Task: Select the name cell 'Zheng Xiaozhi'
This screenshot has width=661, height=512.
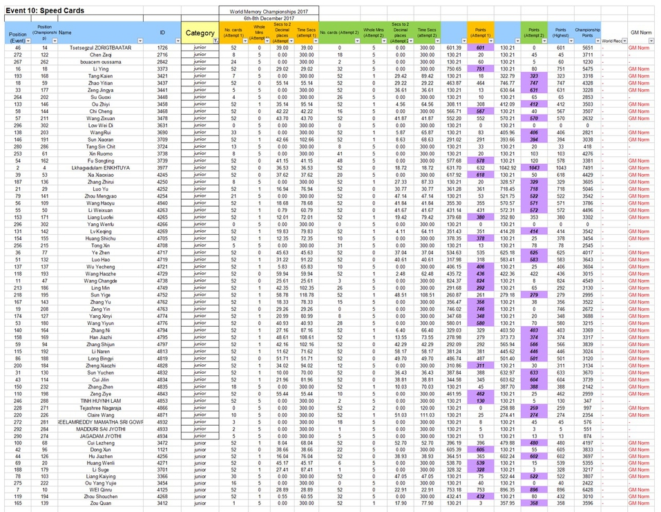Action: pos(100,366)
